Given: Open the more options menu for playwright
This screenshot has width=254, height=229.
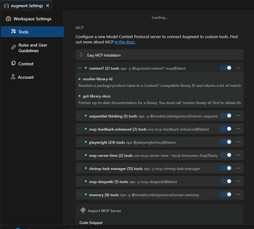Looking at the screenshot, I should pos(238,142).
